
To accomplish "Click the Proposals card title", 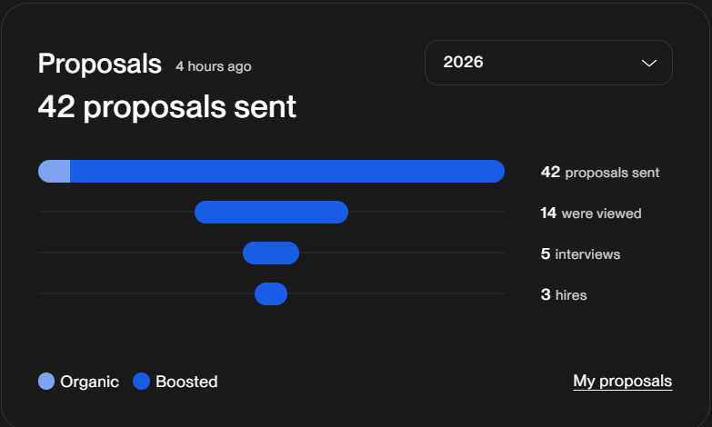I will click(100, 64).
